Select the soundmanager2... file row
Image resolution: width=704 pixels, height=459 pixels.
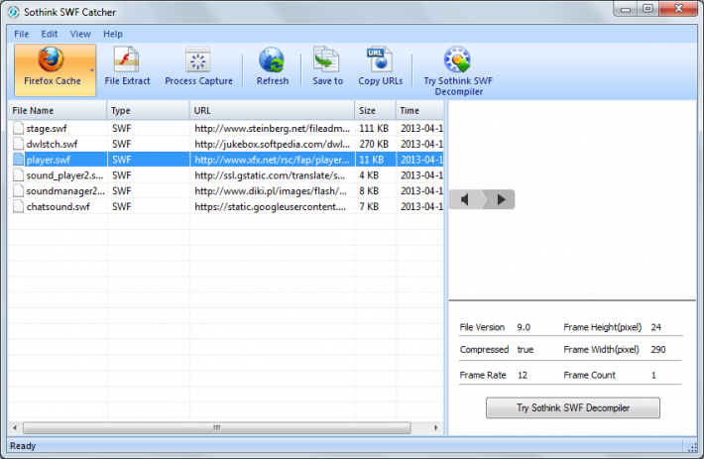pyautogui.click(x=226, y=191)
